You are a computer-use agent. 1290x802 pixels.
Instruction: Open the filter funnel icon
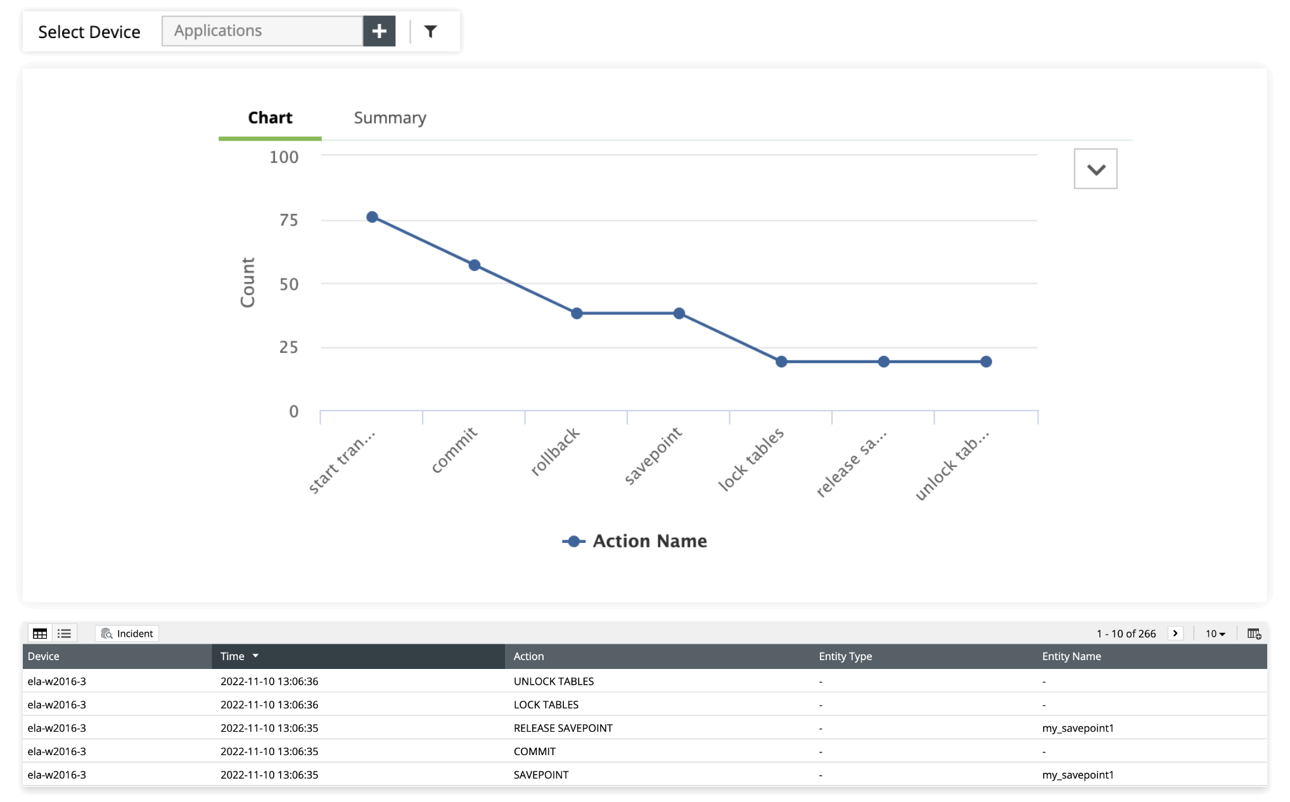[x=431, y=32]
